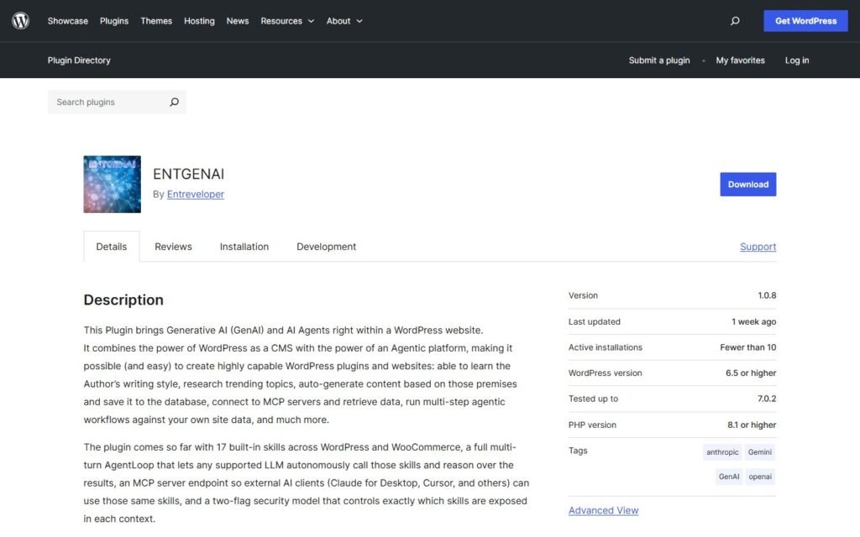Select the Details tab
This screenshot has height=537, width=860.
(x=112, y=247)
